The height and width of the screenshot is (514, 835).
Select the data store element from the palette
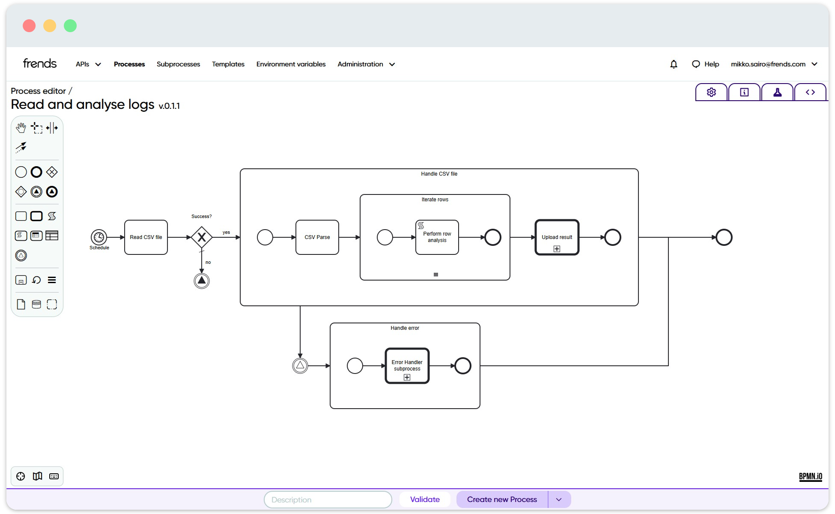pyautogui.click(x=36, y=305)
